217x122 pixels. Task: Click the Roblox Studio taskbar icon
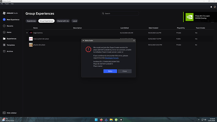tap(121, 120)
